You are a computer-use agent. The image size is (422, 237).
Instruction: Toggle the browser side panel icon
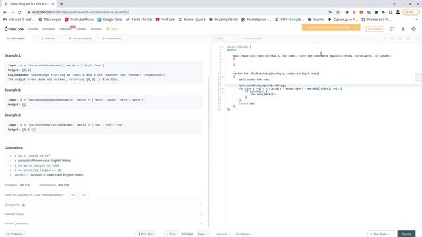pos(390,12)
